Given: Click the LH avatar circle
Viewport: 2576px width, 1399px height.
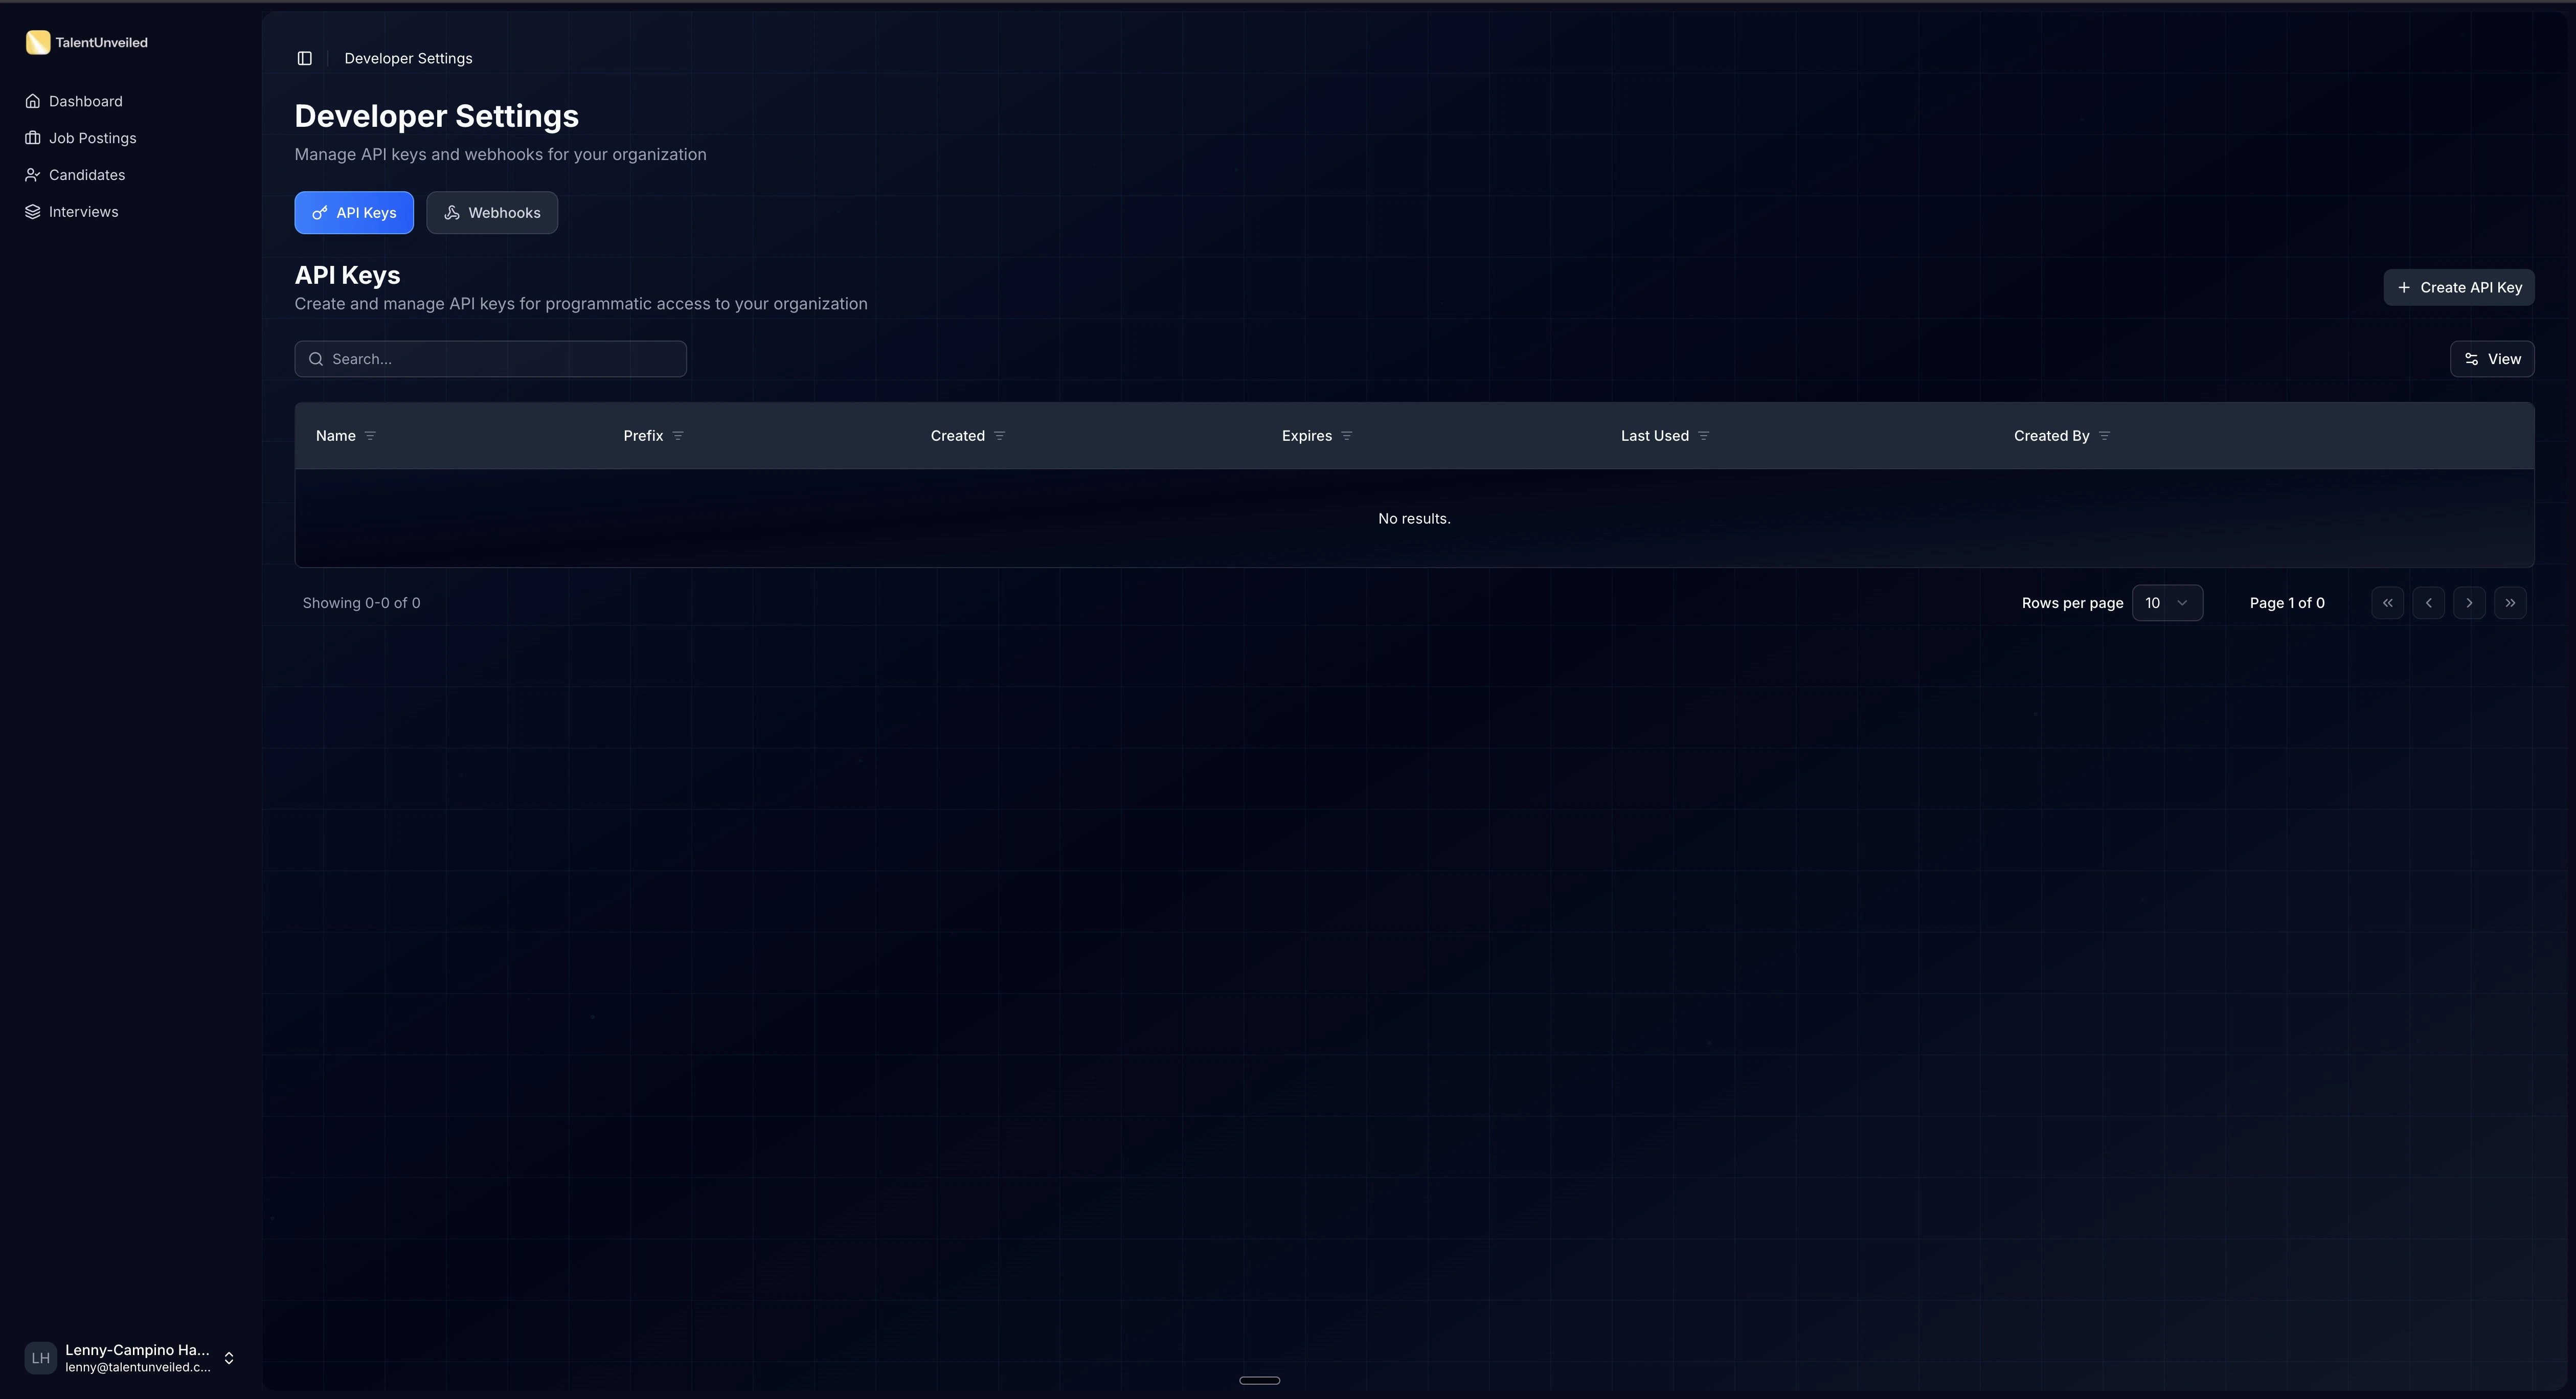Looking at the screenshot, I should [40, 1357].
